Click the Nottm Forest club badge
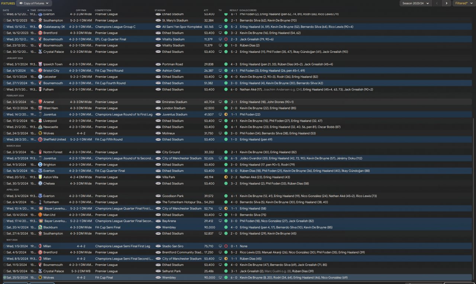 40,152
